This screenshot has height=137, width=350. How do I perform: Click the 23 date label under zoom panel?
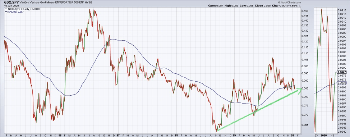tap(317, 135)
